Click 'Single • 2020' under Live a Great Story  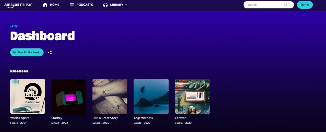[101, 123]
